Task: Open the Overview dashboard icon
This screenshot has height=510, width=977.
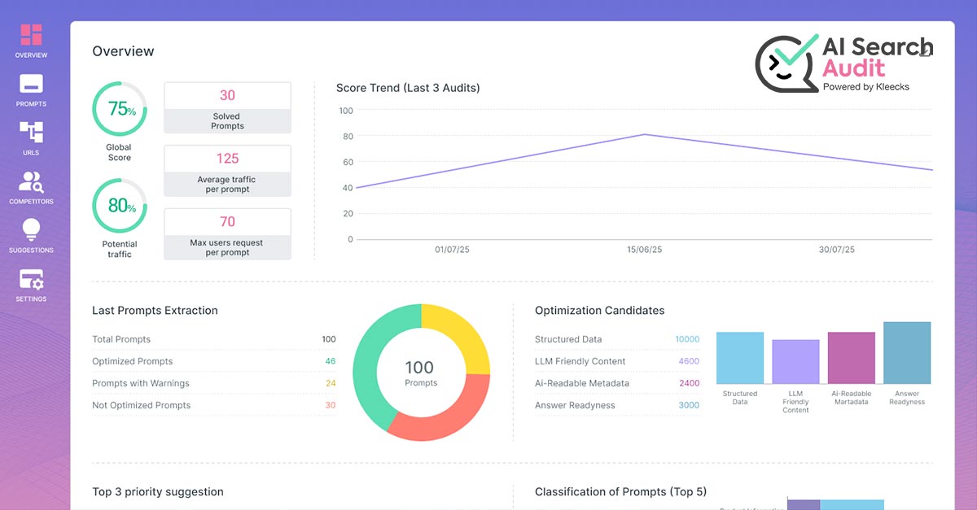Action: pos(30,34)
